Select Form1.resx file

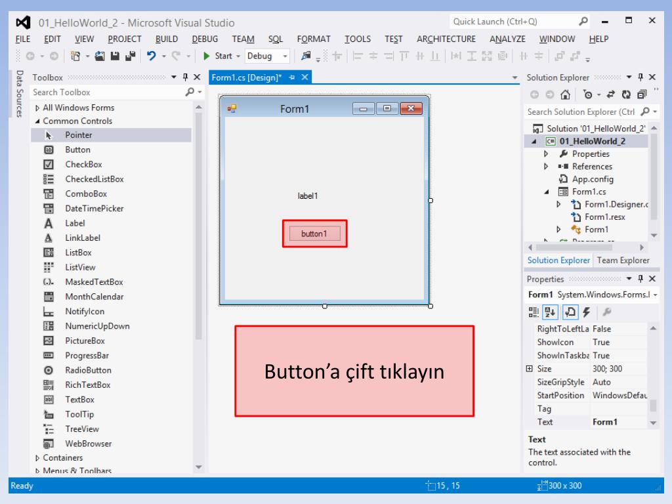[604, 217]
